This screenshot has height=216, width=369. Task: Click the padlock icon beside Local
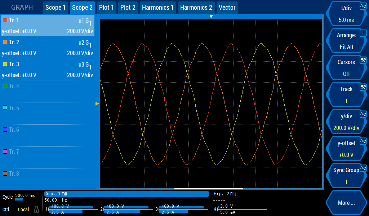(36, 210)
